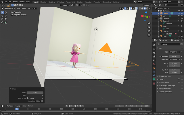Open the Add menu in viewport header
The width and height of the screenshot is (184, 115).
[x=29, y=8]
